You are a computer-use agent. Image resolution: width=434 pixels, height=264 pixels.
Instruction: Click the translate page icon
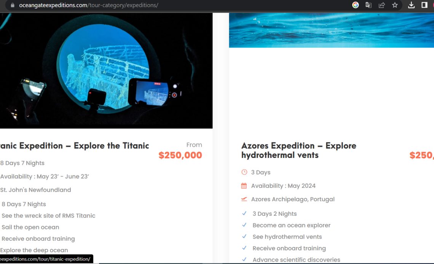369,5
